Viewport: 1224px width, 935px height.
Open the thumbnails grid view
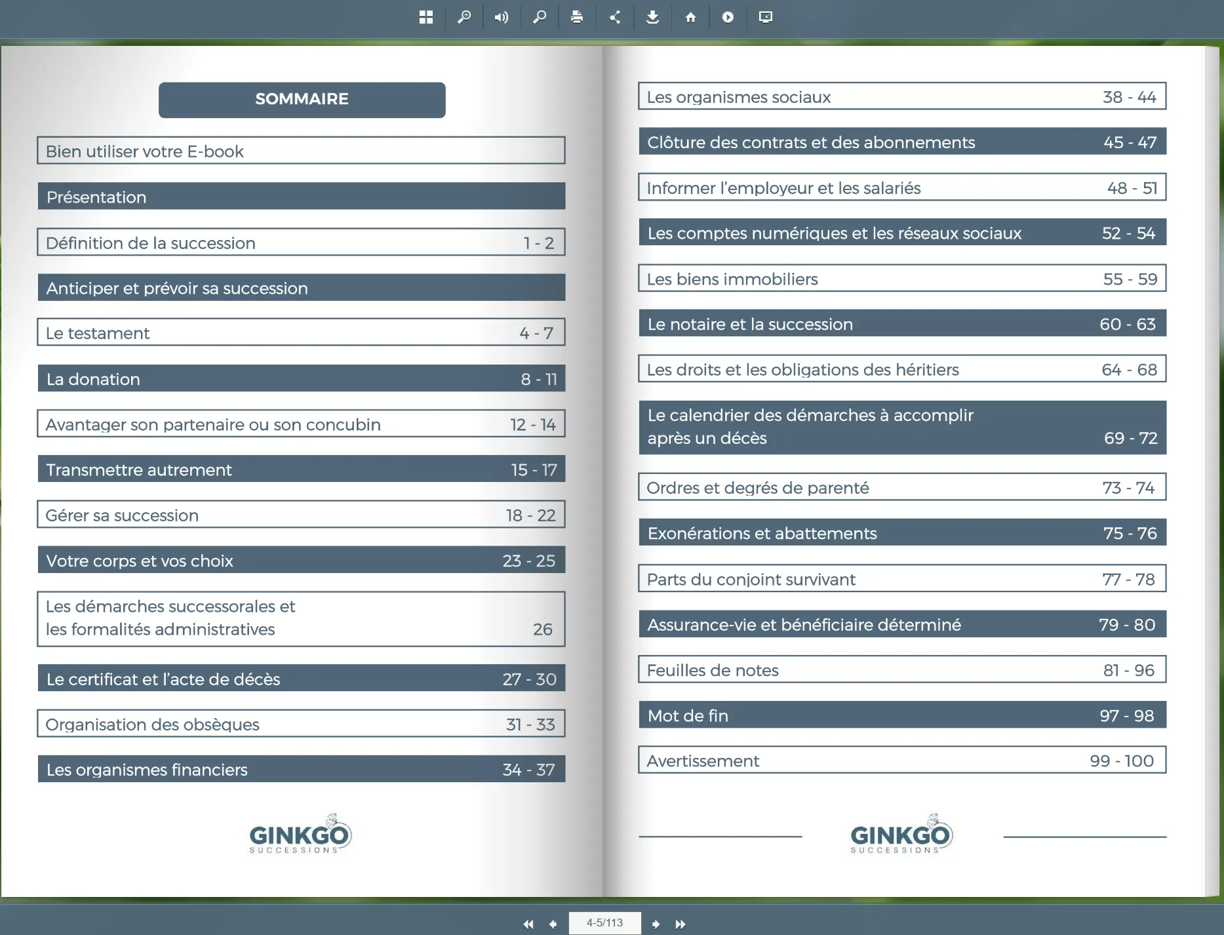coord(426,17)
